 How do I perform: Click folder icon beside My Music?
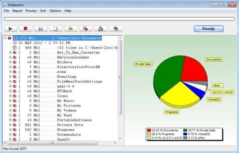[x=15, y=101]
